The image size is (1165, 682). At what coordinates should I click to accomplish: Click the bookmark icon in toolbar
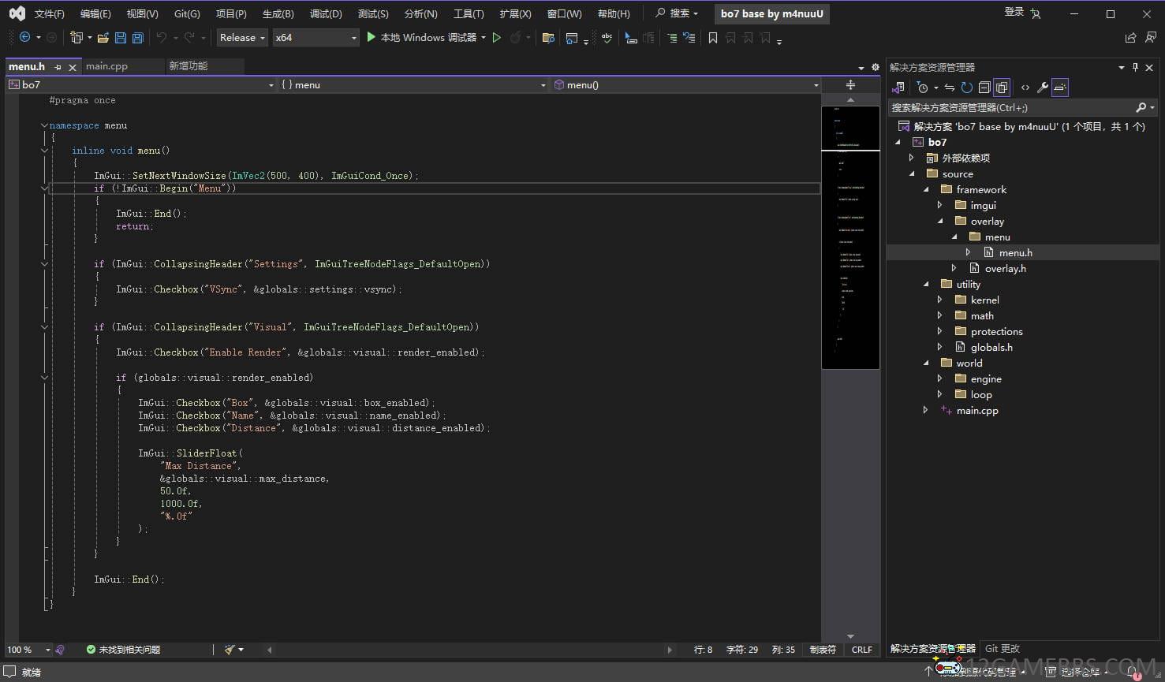(x=713, y=38)
